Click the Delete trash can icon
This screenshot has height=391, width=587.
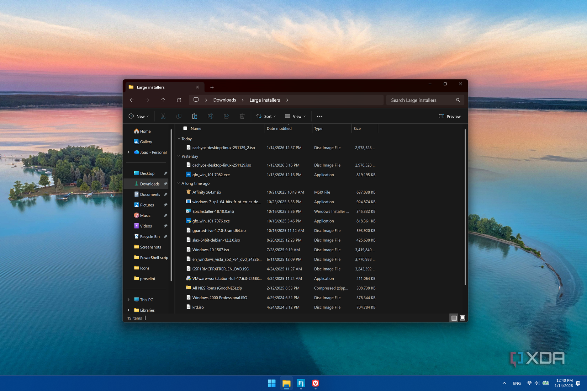pos(242,116)
